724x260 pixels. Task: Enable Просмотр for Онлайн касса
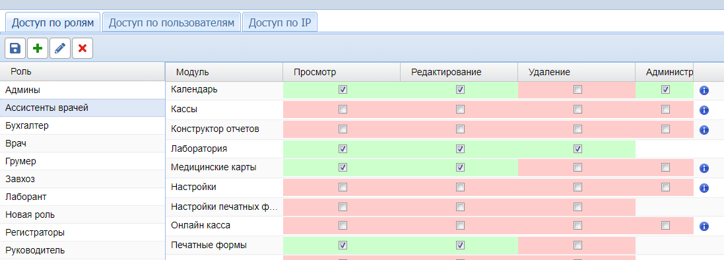click(x=343, y=226)
